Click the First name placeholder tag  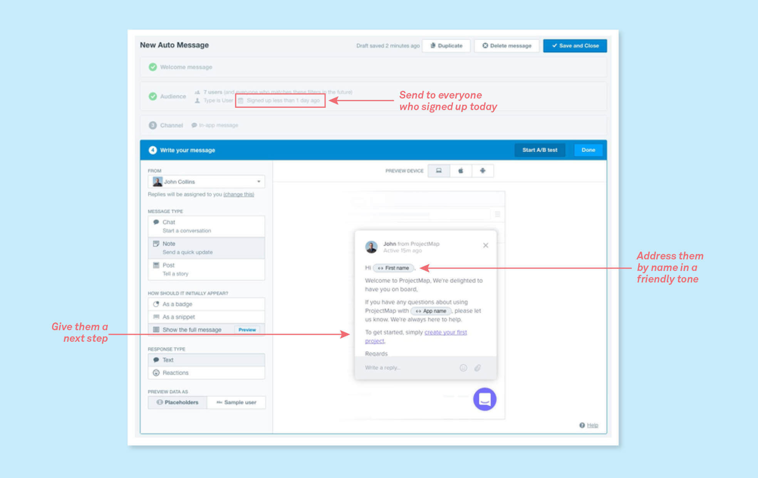pyautogui.click(x=393, y=268)
